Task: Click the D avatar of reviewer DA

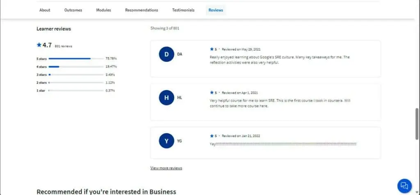Action: pyautogui.click(x=167, y=54)
